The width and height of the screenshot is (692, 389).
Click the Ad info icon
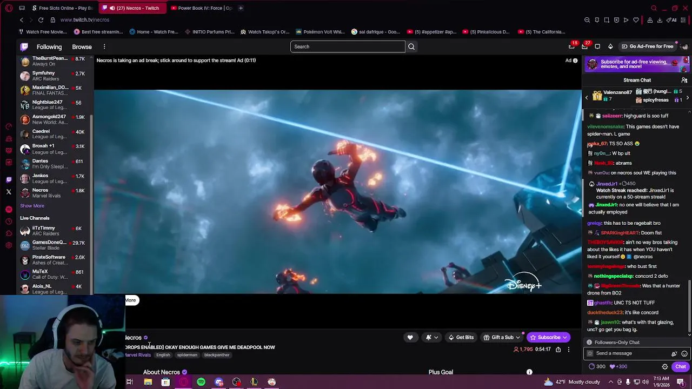pyautogui.click(x=575, y=61)
